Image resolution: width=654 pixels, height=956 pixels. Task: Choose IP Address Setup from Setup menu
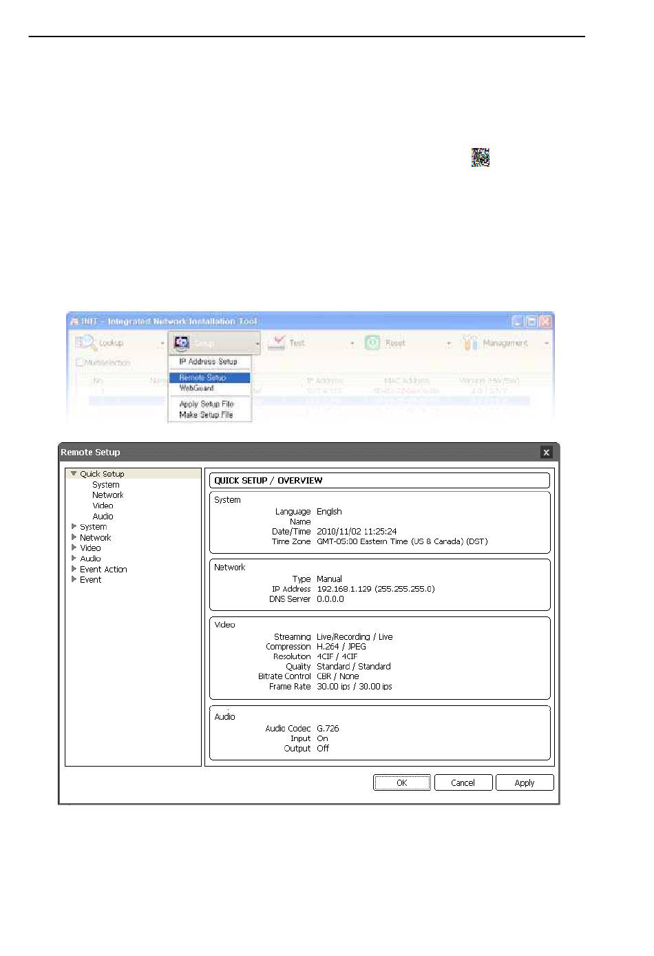[x=209, y=362]
